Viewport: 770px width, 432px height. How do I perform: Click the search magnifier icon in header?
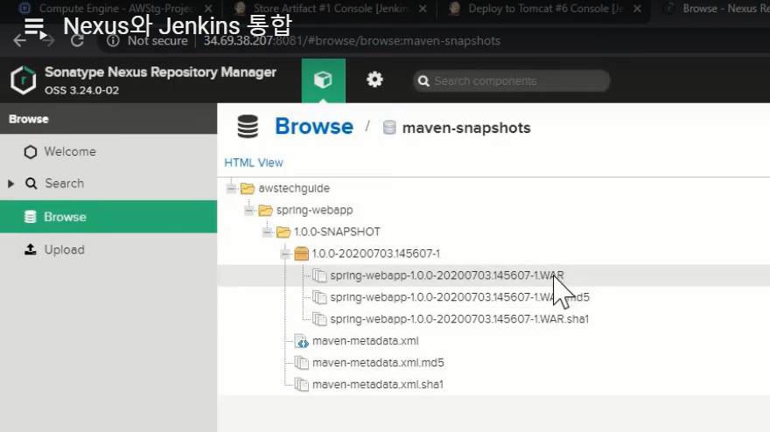click(x=423, y=81)
